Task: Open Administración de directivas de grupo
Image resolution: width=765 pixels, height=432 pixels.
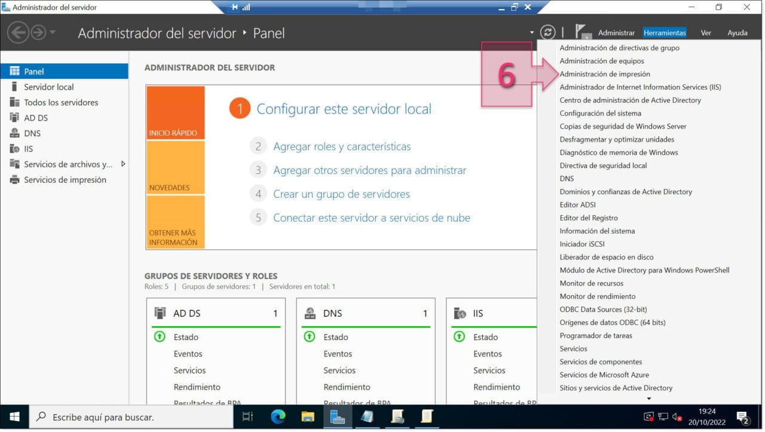Action: tap(619, 48)
